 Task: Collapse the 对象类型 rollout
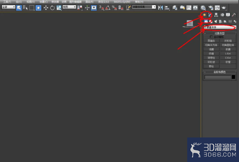pos(220,33)
